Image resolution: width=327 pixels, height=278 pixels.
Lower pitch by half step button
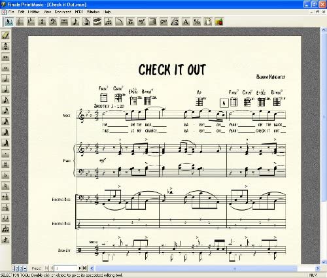5,207
